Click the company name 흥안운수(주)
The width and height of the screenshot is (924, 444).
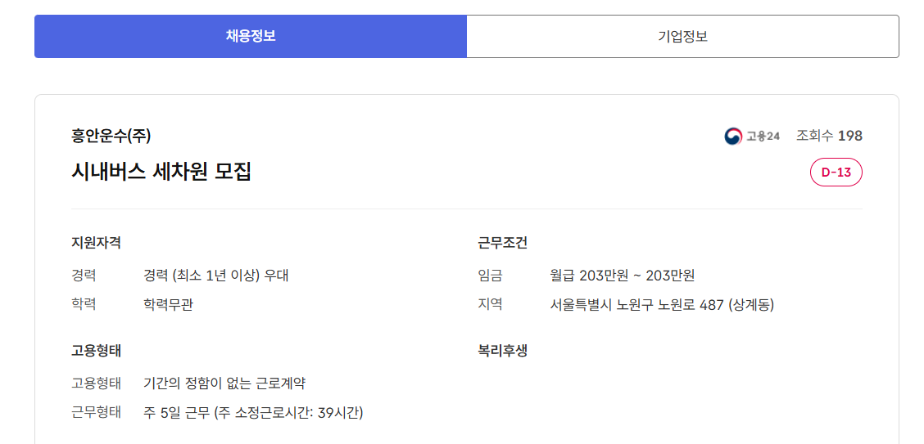[x=111, y=136]
